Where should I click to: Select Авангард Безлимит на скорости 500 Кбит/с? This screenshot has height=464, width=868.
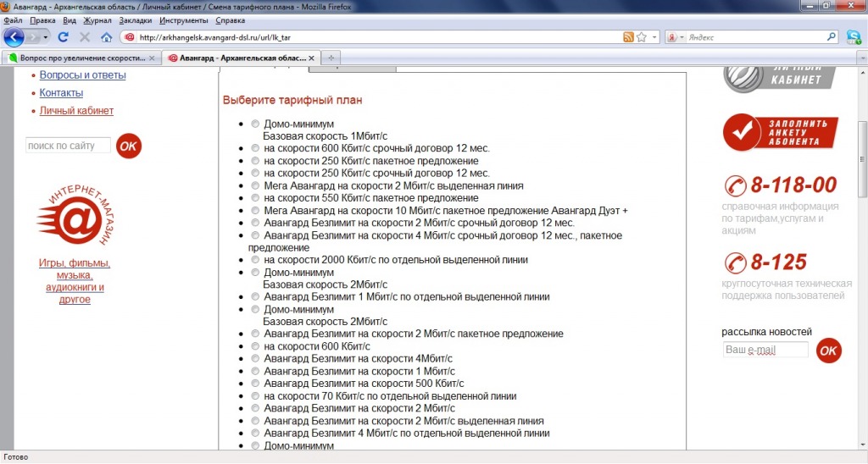[x=254, y=384]
